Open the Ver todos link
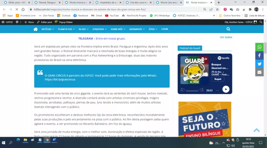Screen dimensions: 267x148 [x=226, y=37]
